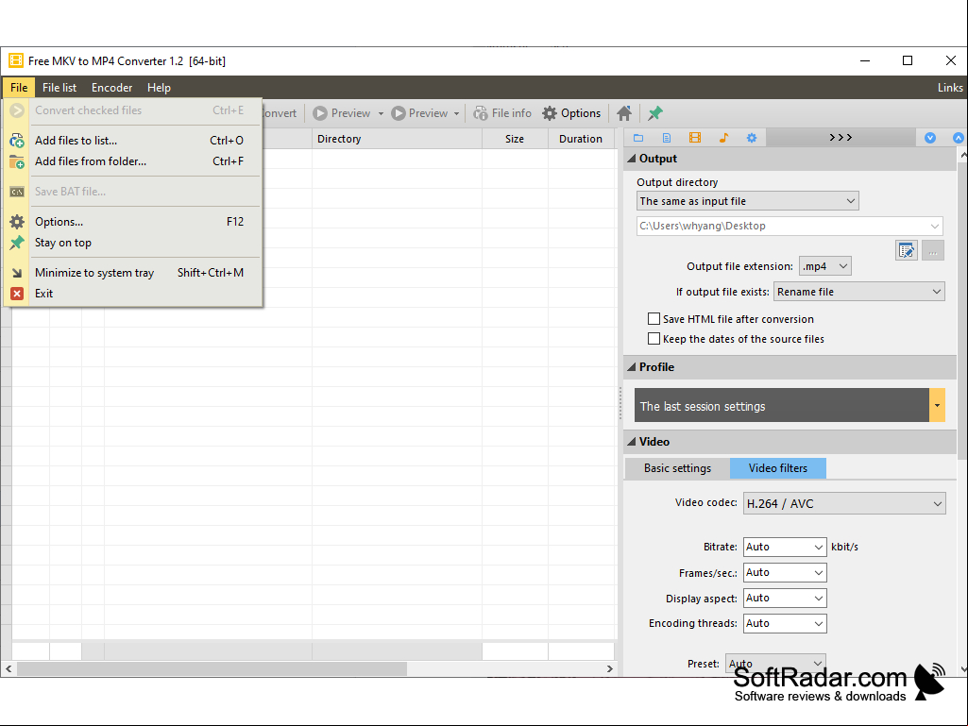Choose Stay on top menu entry

coord(133,243)
